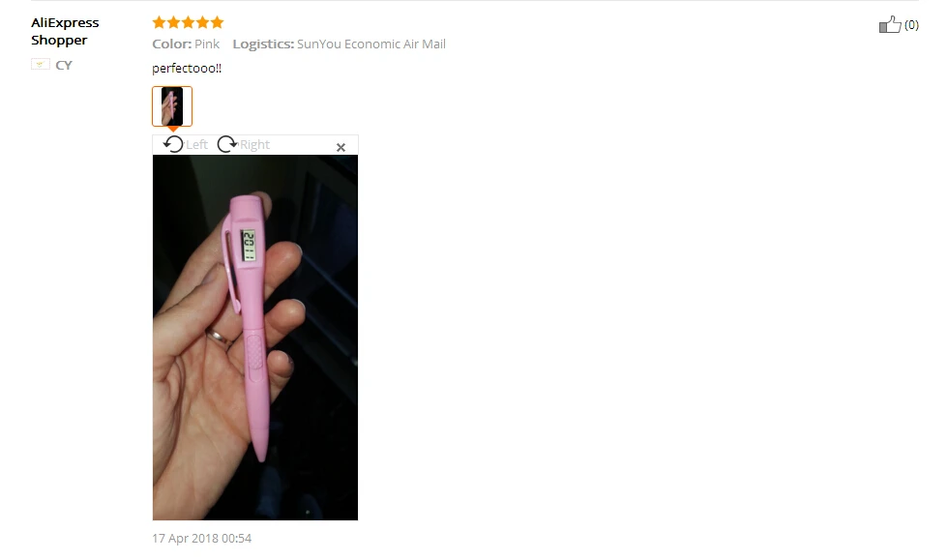The height and width of the screenshot is (560, 947).
Task: Click the CY country code
Action: click(64, 65)
